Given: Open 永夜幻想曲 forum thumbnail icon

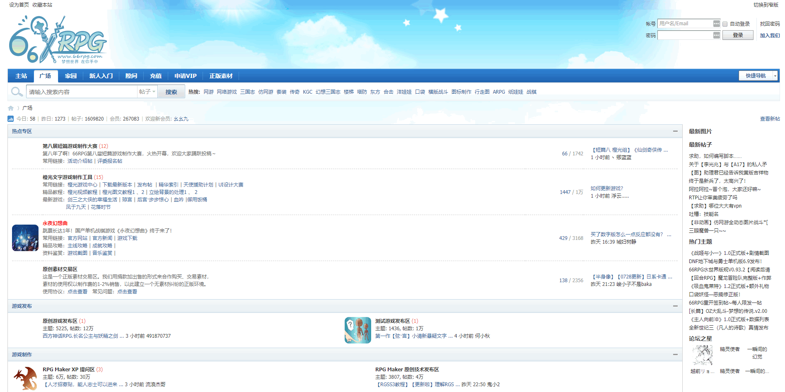Looking at the screenshot, I should coord(25,238).
